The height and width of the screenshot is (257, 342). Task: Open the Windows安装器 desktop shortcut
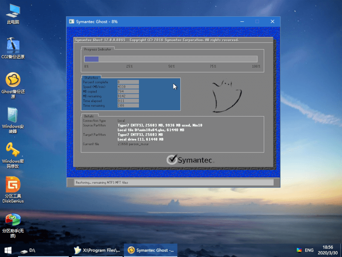point(13,120)
